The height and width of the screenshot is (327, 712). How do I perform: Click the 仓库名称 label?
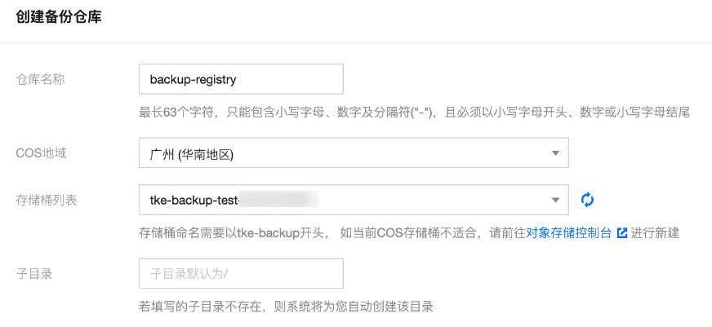click(40, 79)
